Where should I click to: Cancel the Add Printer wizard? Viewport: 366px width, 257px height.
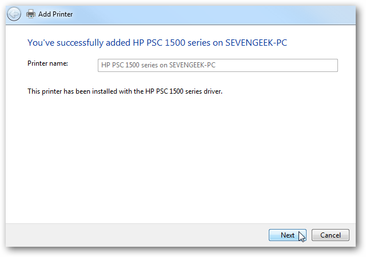pos(331,235)
